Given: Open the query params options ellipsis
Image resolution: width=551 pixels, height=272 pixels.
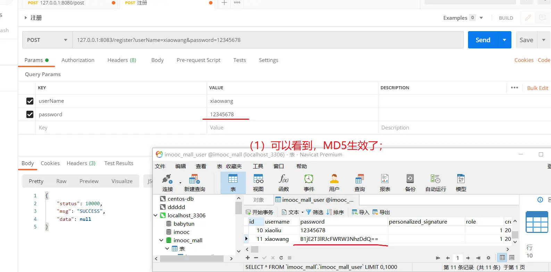Looking at the screenshot, I should click(515, 88).
